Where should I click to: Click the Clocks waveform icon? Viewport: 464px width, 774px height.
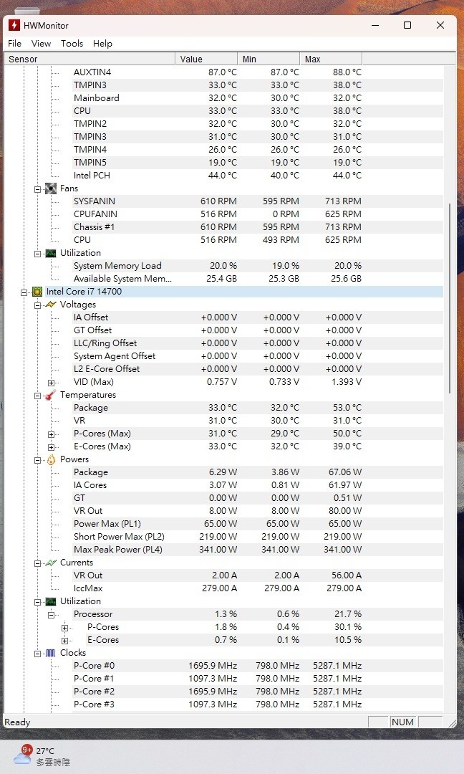coord(51,653)
